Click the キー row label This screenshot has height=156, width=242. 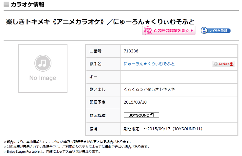[93, 77]
